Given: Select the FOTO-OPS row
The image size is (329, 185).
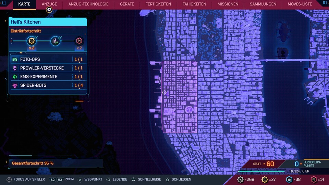Looking at the screenshot, I should [48, 59].
